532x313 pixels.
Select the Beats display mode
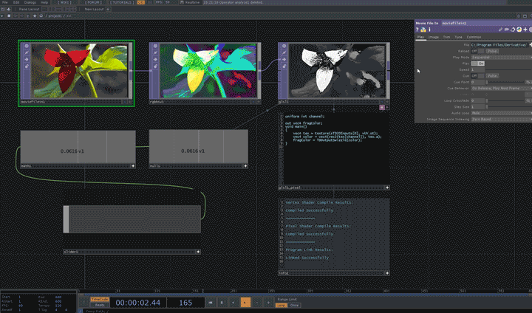click(100, 305)
